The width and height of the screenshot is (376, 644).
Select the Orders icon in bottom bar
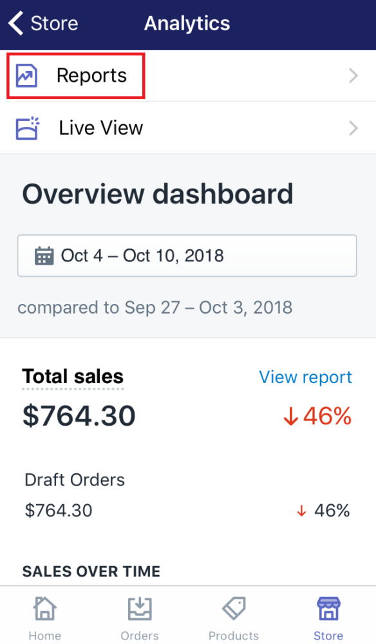click(140, 608)
